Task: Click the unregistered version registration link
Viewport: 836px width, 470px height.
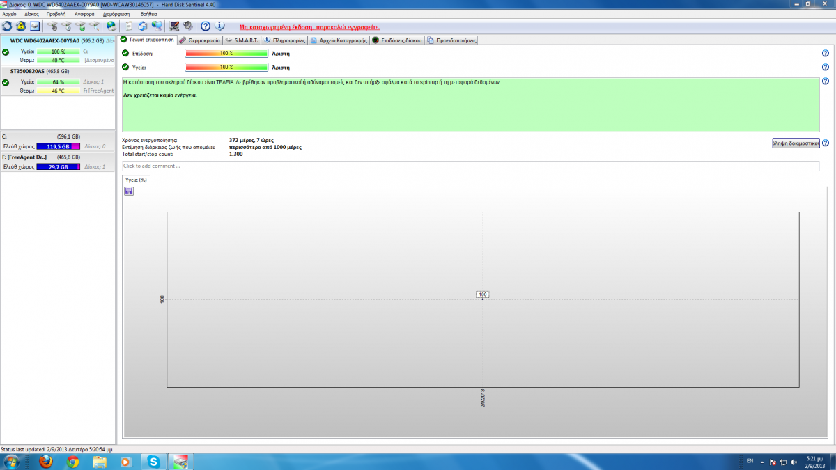Action: [309, 26]
